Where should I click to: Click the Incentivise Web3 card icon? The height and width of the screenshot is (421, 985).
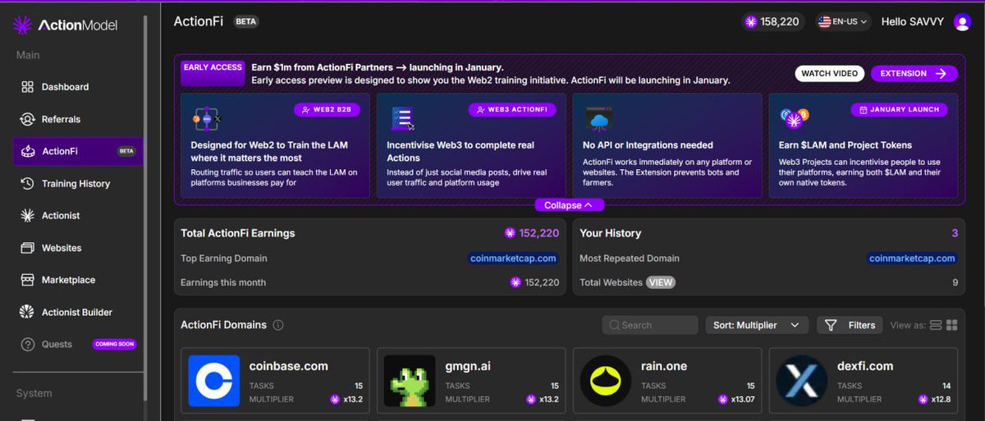point(402,119)
